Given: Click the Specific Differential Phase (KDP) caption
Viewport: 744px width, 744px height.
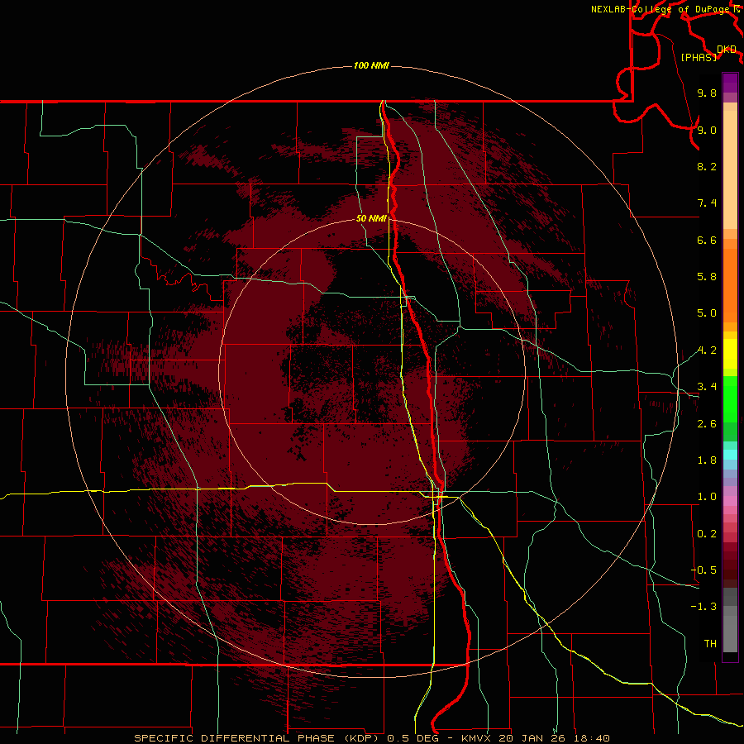Looking at the screenshot, I should coord(259,738).
